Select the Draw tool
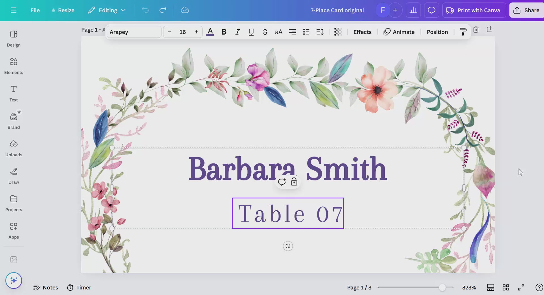544x295 pixels. click(x=14, y=176)
